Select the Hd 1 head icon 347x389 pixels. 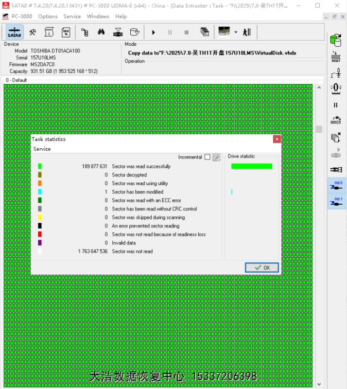335,202
